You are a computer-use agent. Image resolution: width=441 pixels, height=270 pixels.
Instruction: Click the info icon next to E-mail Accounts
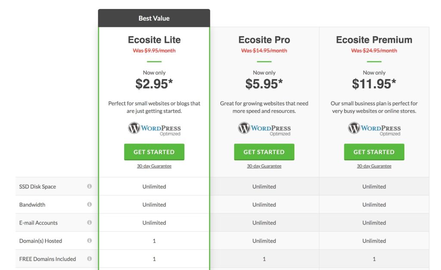(x=90, y=223)
